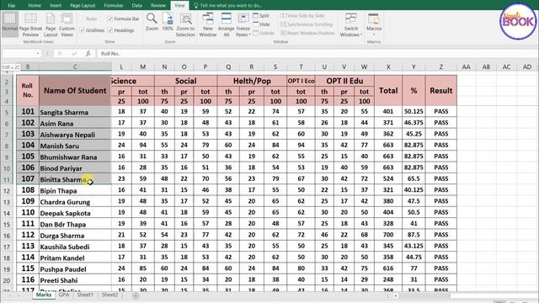Image resolution: width=539 pixels, height=303 pixels.
Task: Click Zoom to Selection
Action: tap(185, 24)
